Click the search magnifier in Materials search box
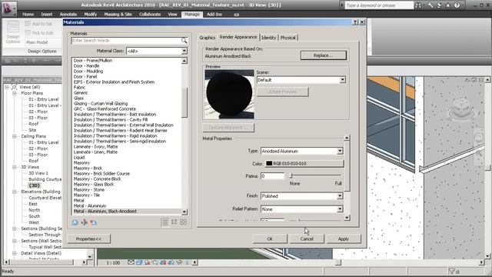 point(184,41)
